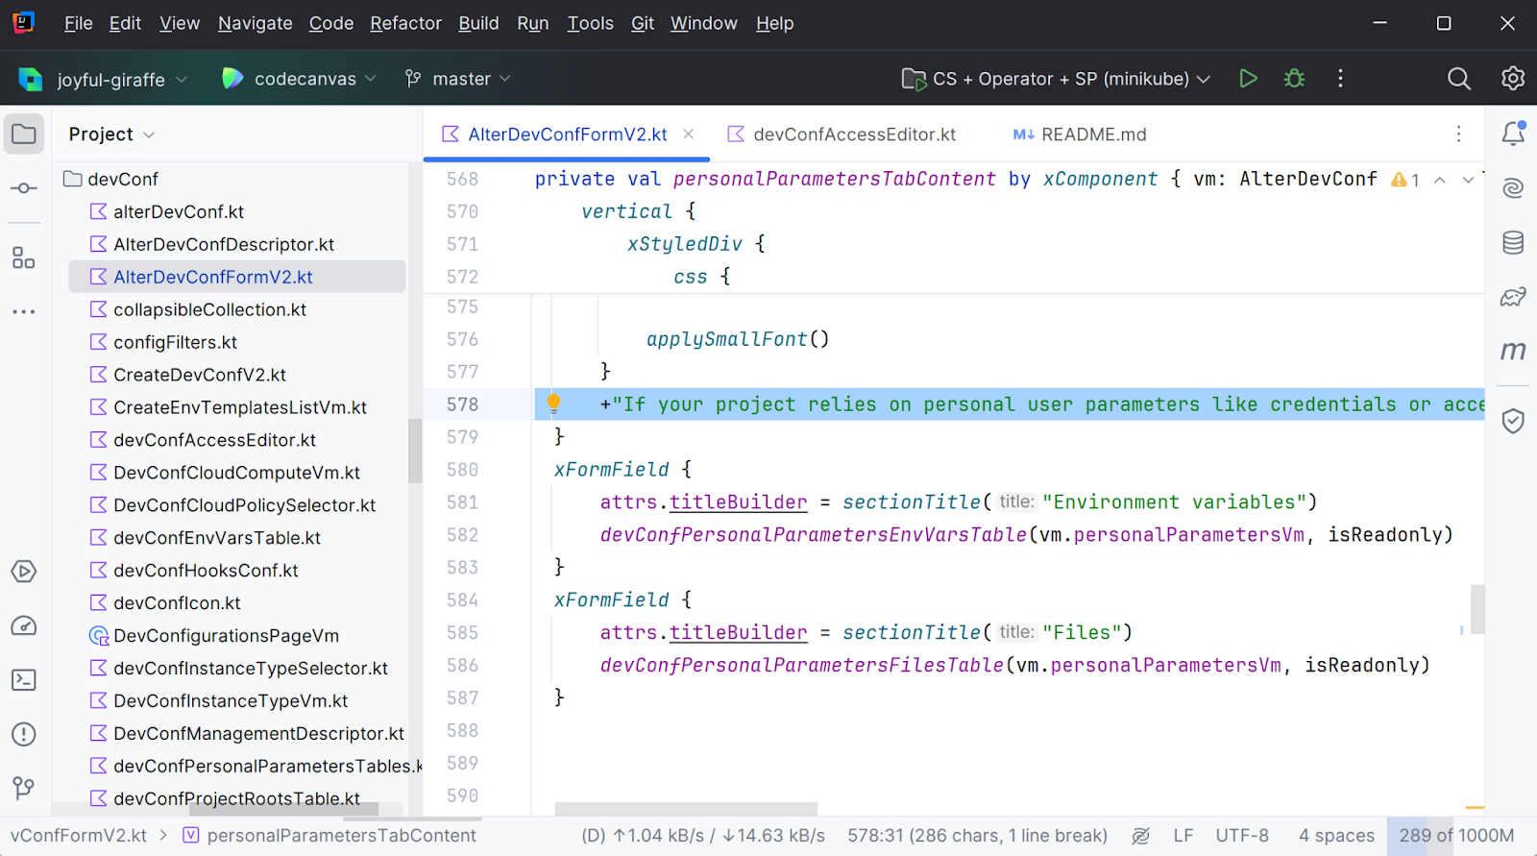Open the Services tool window icon

(x=24, y=572)
